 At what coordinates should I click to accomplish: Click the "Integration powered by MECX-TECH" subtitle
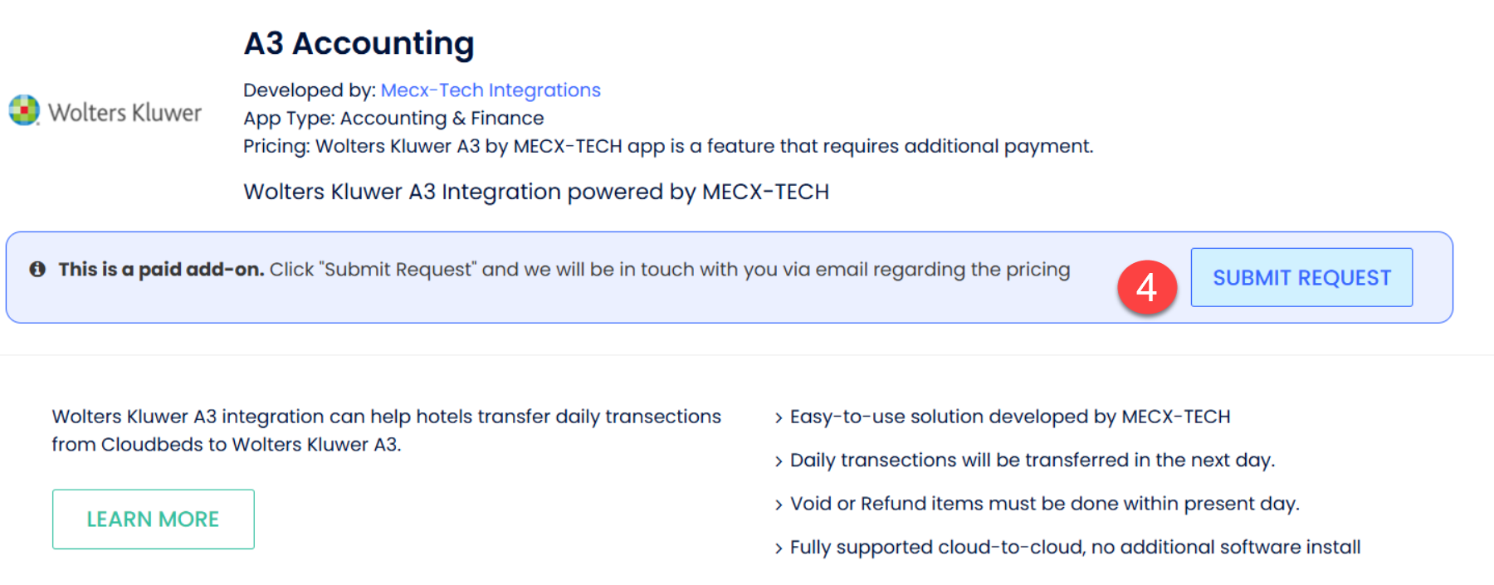[x=536, y=192]
